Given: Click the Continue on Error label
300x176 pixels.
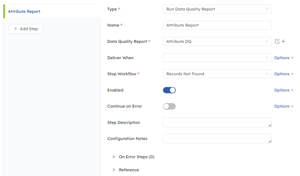Looking at the screenshot, I should [x=124, y=106].
